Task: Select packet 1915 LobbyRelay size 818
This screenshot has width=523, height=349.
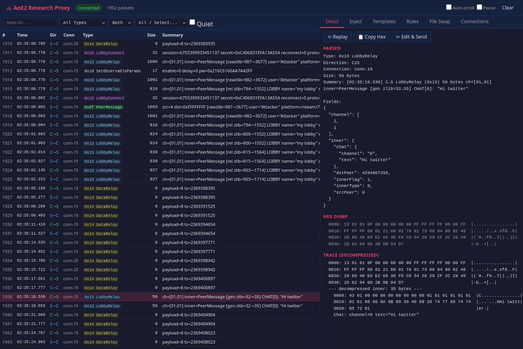Action: 160,89
